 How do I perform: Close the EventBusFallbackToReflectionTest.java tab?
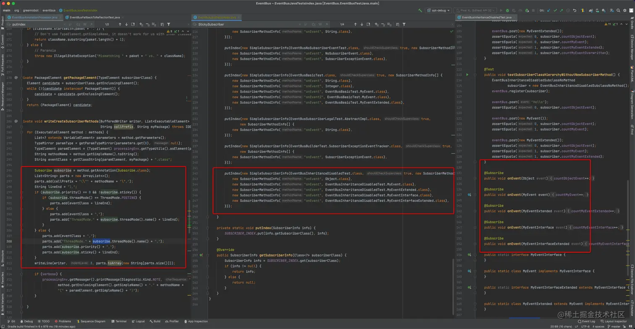(x=123, y=18)
